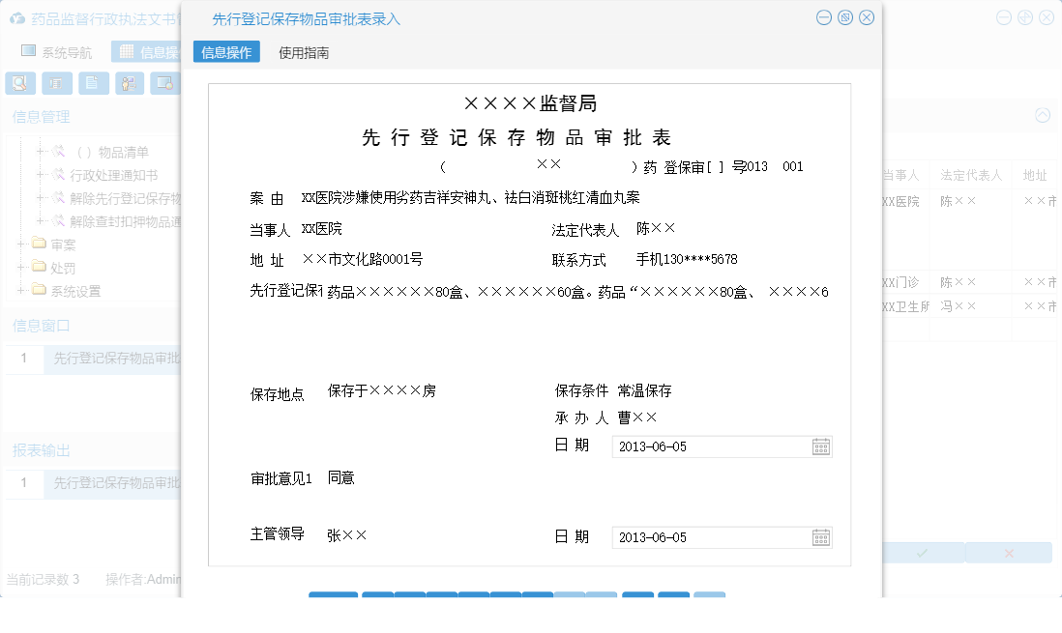The width and height of the screenshot is (1062, 633).
Task: Select the search toolbar icon
Action: point(19,83)
